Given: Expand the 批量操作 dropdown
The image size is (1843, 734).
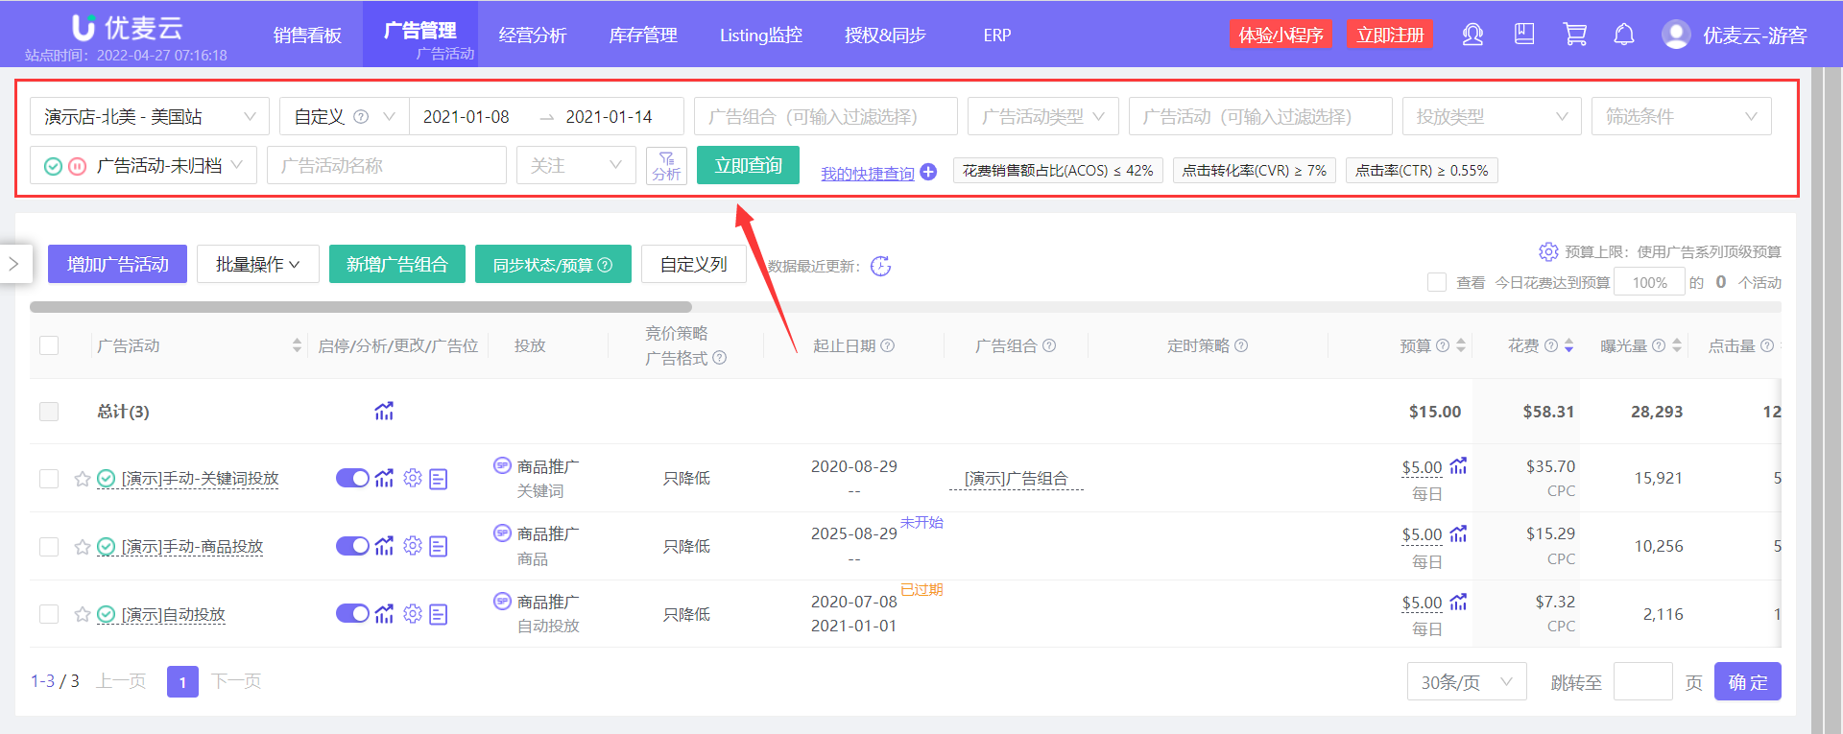Looking at the screenshot, I should point(258,264).
